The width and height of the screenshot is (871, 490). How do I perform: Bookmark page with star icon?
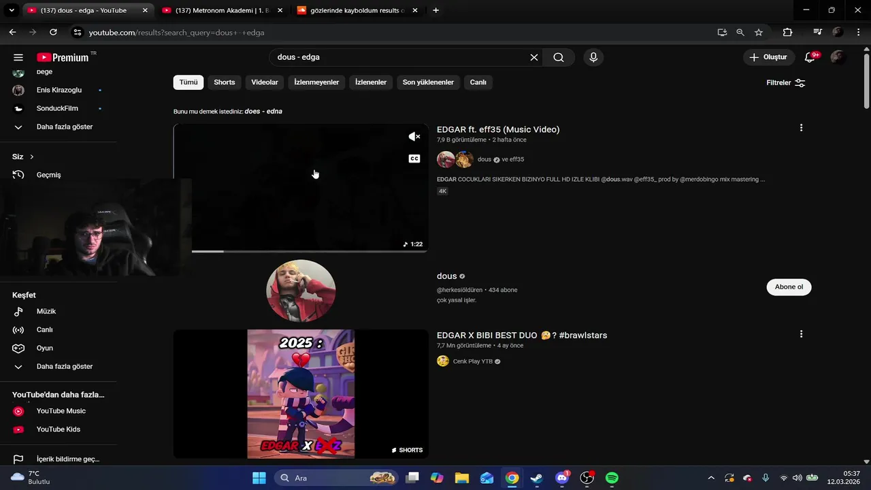click(759, 32)
